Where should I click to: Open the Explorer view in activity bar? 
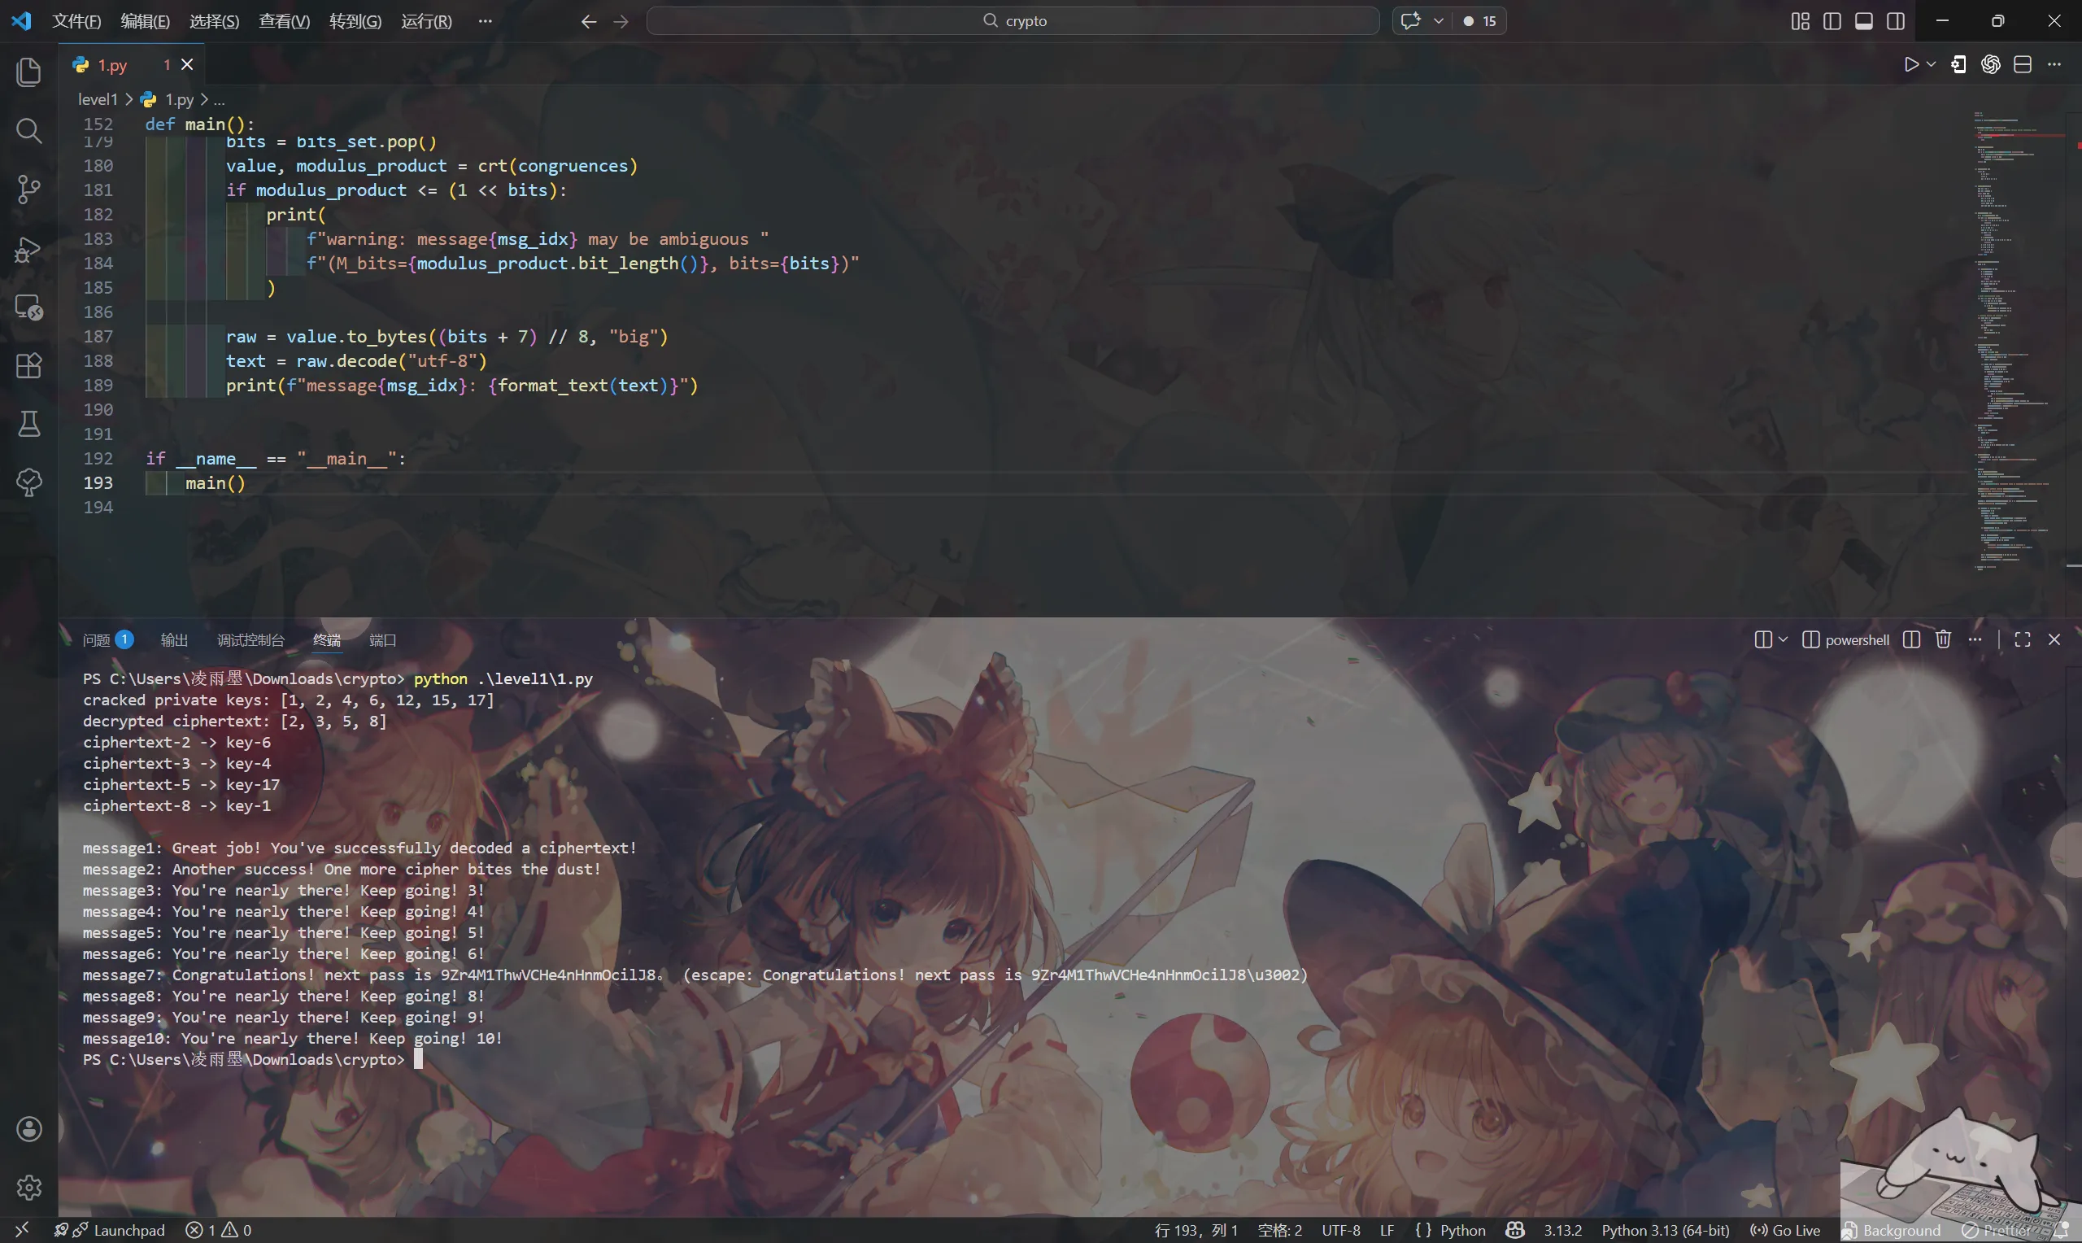click(x=28, y=72)
